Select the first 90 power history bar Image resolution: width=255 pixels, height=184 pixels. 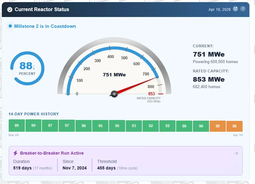[x=184, y=126]
